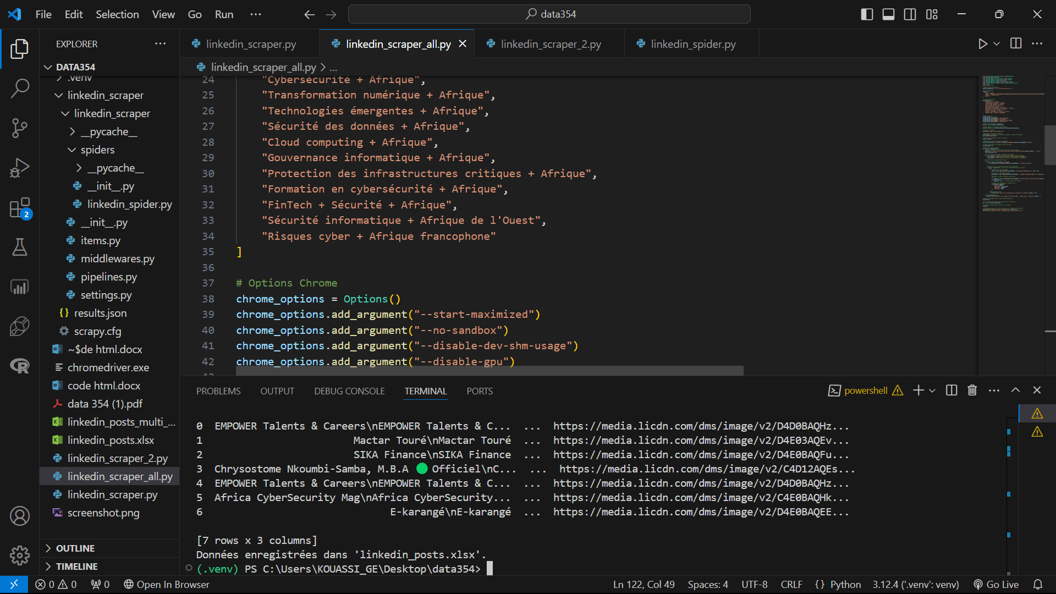1056x594 pixels.
Task: Toggle the bottom Panel visibility
Action: pos(888,14)
